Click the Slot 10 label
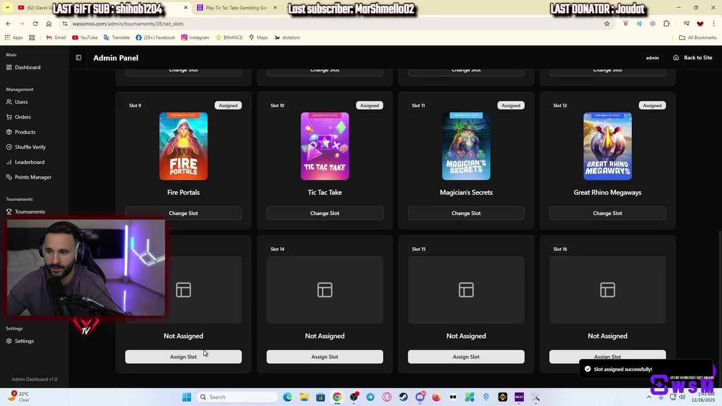This screenshot has width=722, height=406. 277,105
